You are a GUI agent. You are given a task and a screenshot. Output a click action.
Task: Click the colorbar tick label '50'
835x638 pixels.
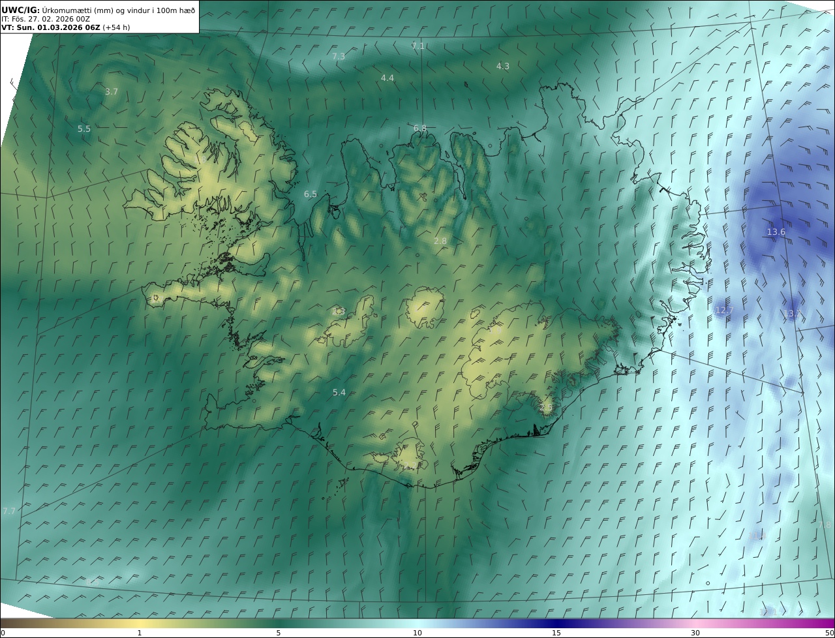pyautogui.click(x=829, y=633)
